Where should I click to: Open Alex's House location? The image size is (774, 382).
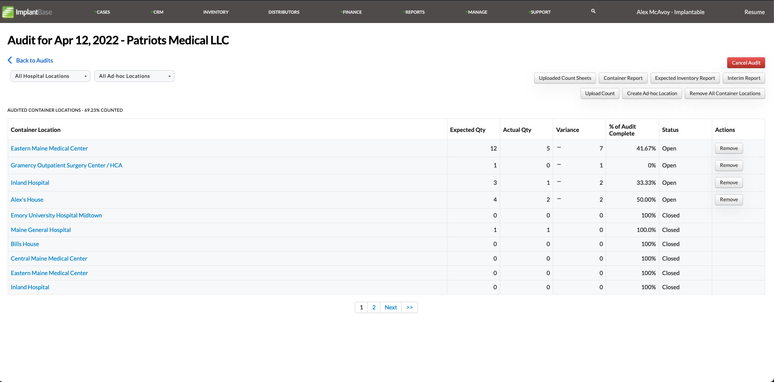(27, 200)
